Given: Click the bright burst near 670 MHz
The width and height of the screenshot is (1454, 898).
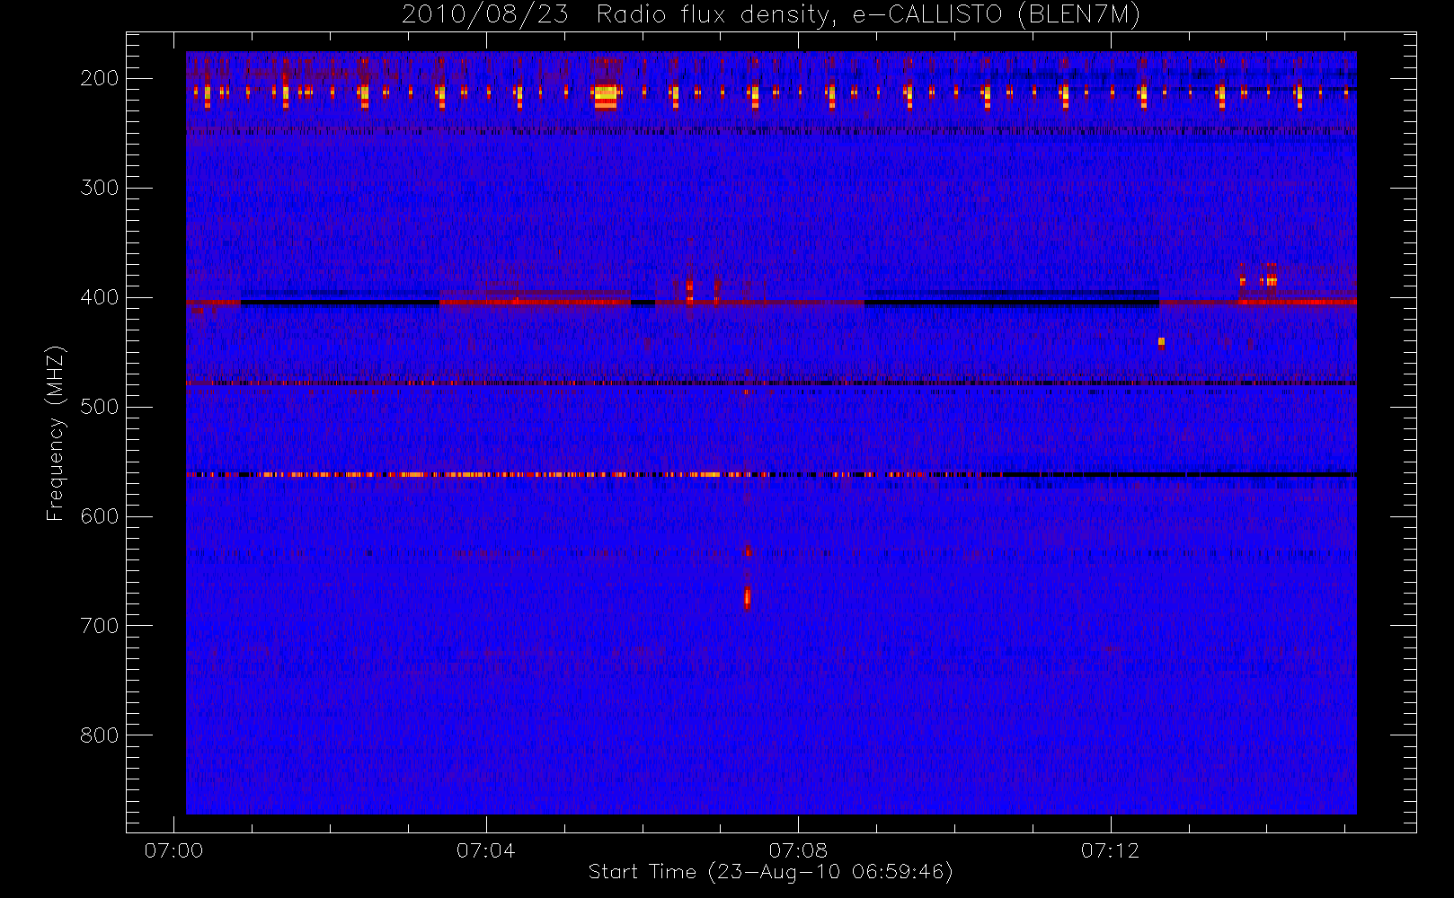Looking at the screenshot, I should (x=747, y=598).
